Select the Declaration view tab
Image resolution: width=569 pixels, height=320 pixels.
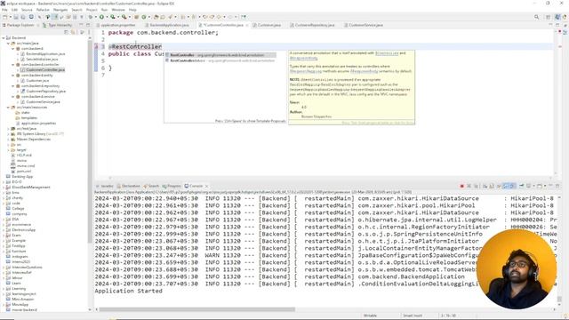(x=128, y=186)
